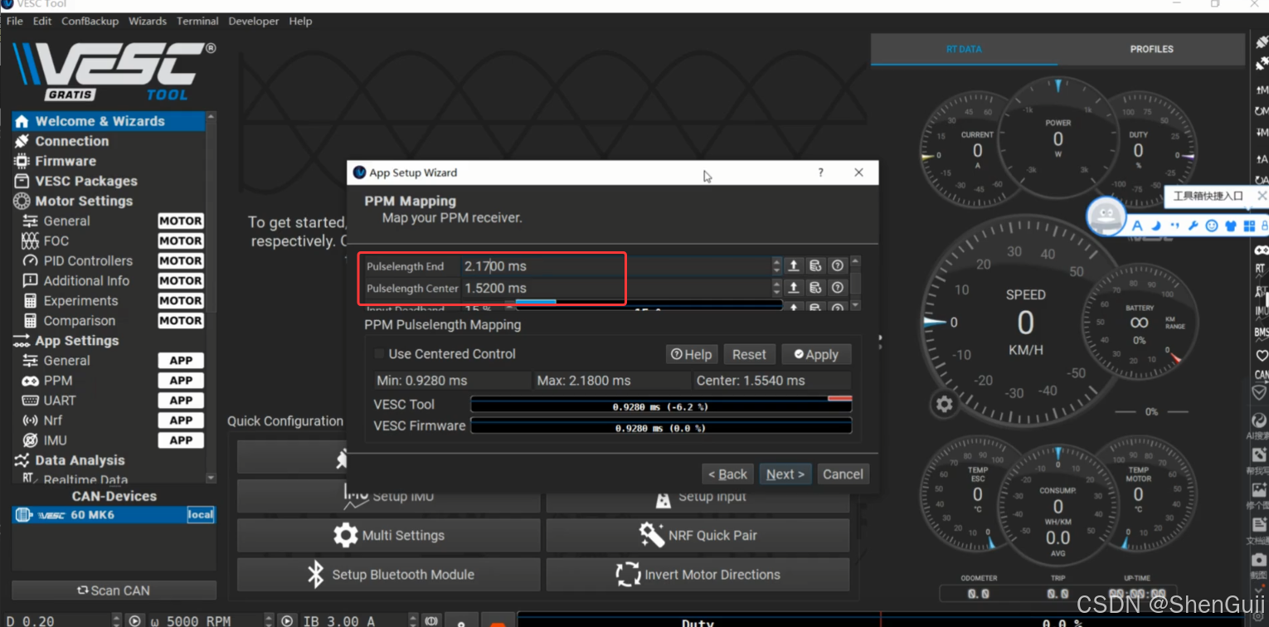Viewport: 1269px width, 627px height.
Task: Click Next in App Setup Wizard
Action: pos(785,474)
